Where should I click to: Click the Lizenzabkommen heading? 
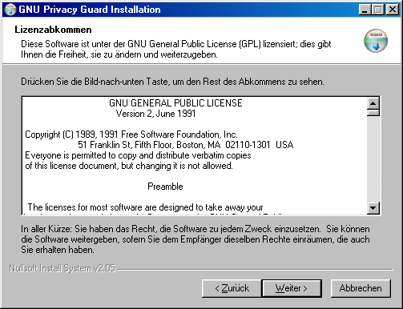53,30
